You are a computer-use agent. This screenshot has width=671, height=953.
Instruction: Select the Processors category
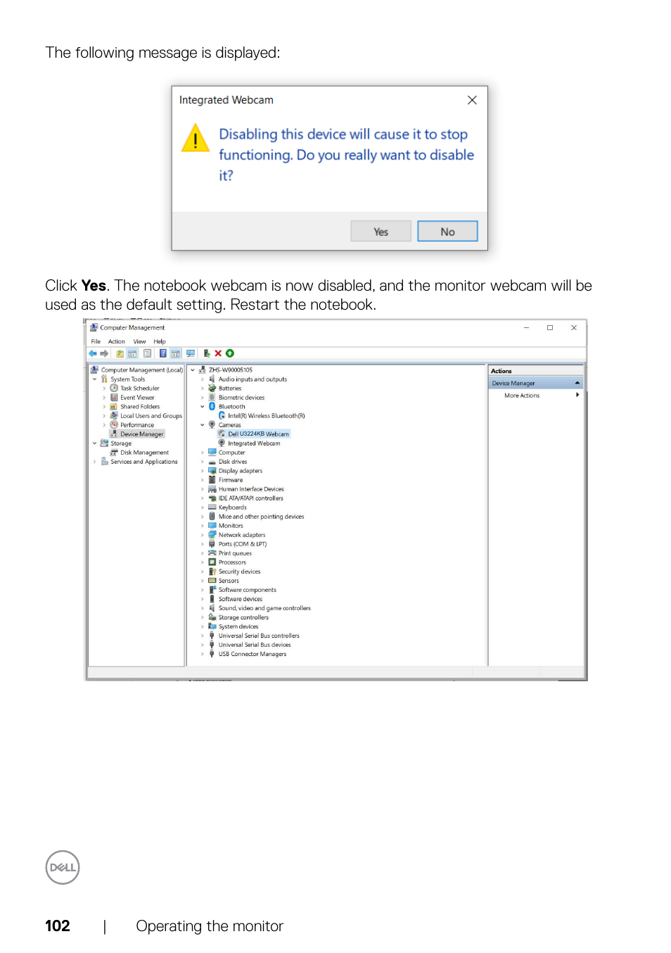point(232,562)
